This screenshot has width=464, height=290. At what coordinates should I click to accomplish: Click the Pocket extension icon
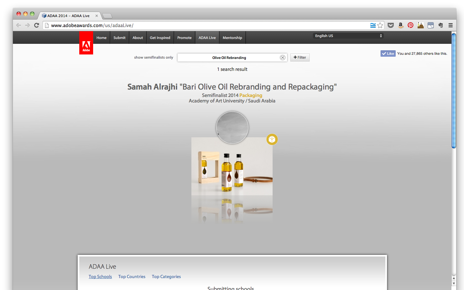391,25
